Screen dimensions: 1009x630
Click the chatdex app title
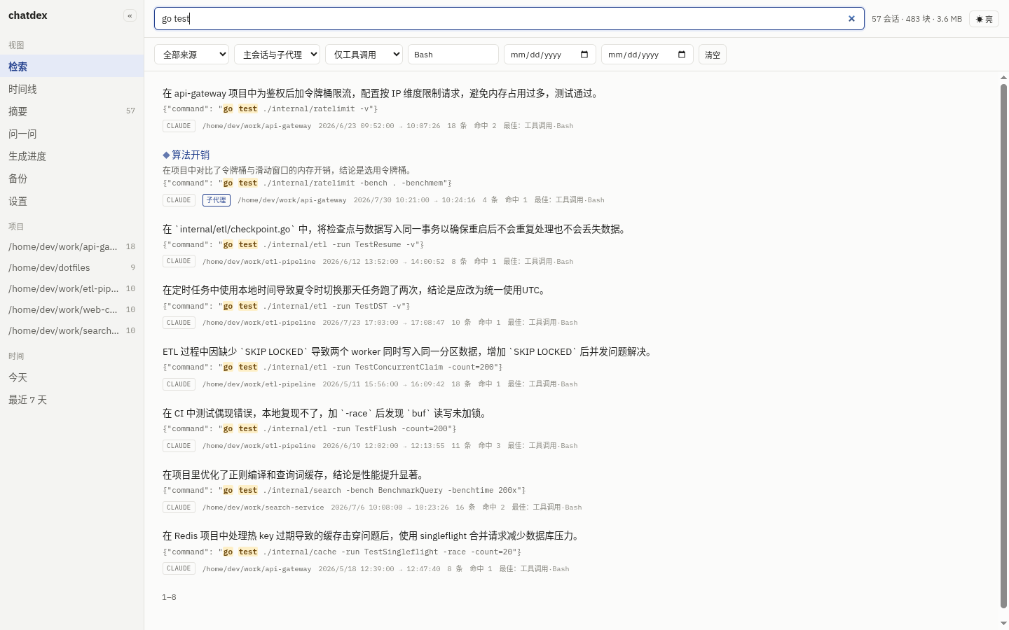pyautogui.click(x=28, y=15)
